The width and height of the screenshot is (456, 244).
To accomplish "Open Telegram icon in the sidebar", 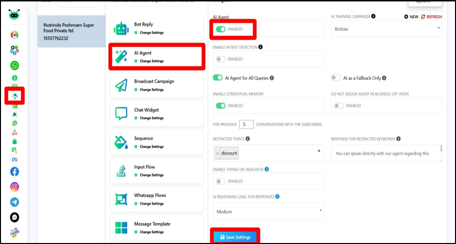I will click(15, 202).
